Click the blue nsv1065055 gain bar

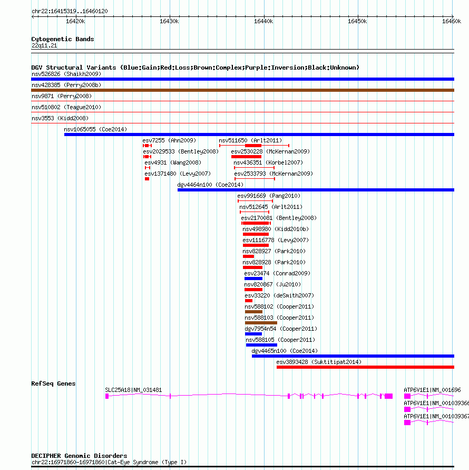click(259, 135)
